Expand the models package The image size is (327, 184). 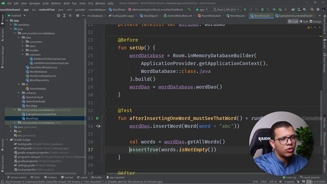point(22,50)
